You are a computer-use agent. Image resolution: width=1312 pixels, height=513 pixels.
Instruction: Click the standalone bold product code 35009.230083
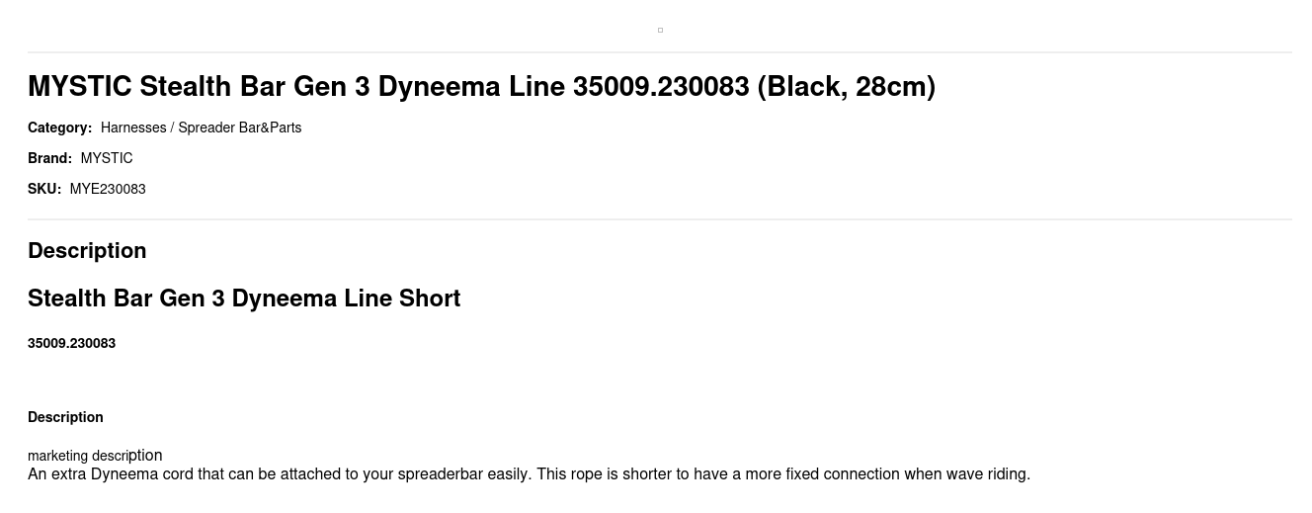tap(71, 343)
